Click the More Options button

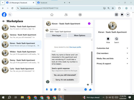[80, 35]
